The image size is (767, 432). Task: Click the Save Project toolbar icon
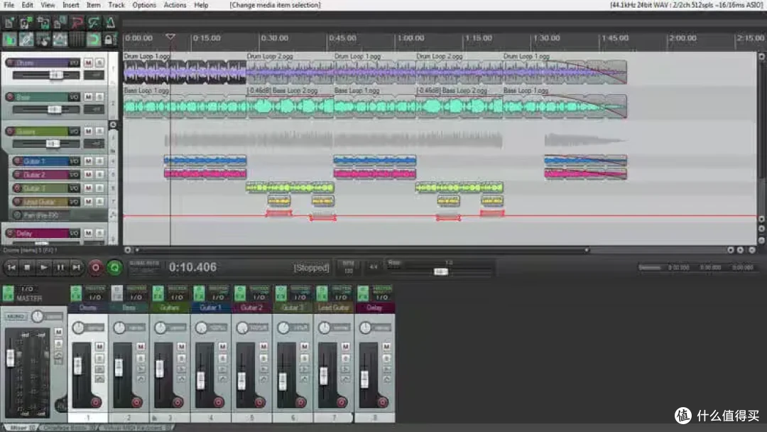[x=43, y=23]
